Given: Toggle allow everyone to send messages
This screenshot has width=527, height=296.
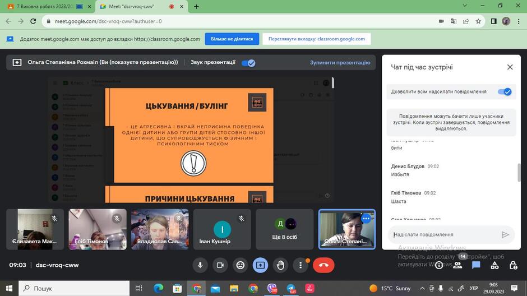Looking at the screenshot, I should coord(505,92).
